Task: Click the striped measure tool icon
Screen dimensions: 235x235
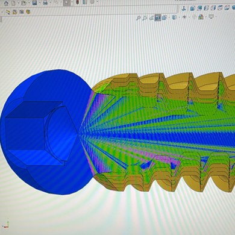Action: [x=8, y=12]
